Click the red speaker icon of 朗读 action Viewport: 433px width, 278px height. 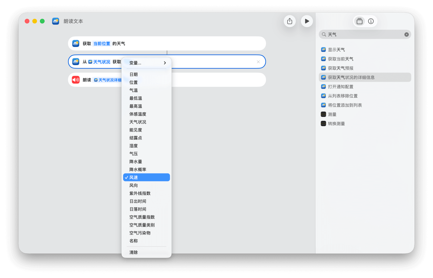(76, 80)
